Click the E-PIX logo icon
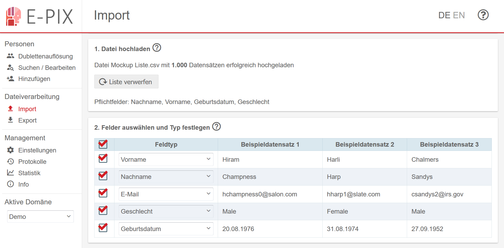This screenshot has width=504, height=248. [x=14, y=16]
